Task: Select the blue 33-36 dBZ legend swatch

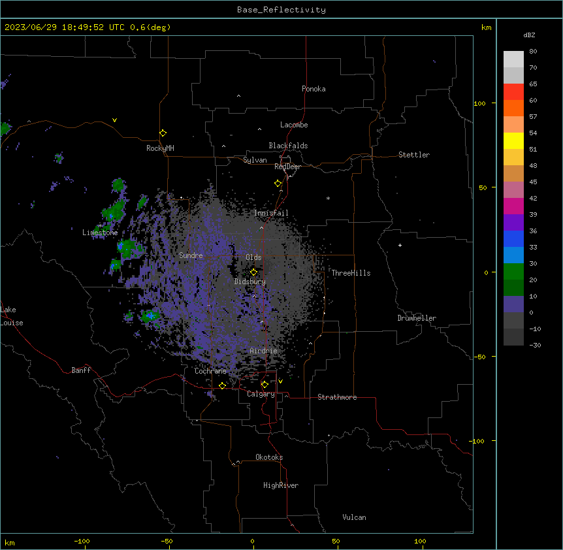Action: [513, 238]
